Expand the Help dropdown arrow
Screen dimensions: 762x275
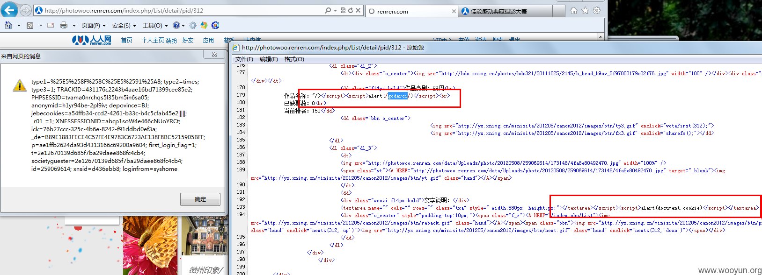(x=183, y=26)
